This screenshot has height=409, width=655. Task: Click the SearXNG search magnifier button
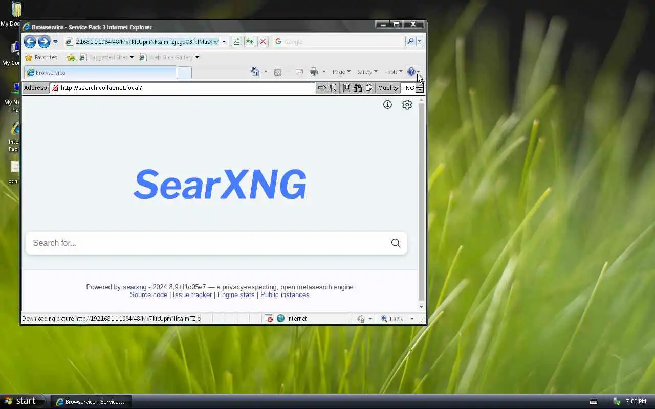pos(396,243)
